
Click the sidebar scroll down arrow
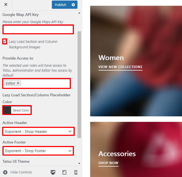pyautogui.click(x=79, y=164)
